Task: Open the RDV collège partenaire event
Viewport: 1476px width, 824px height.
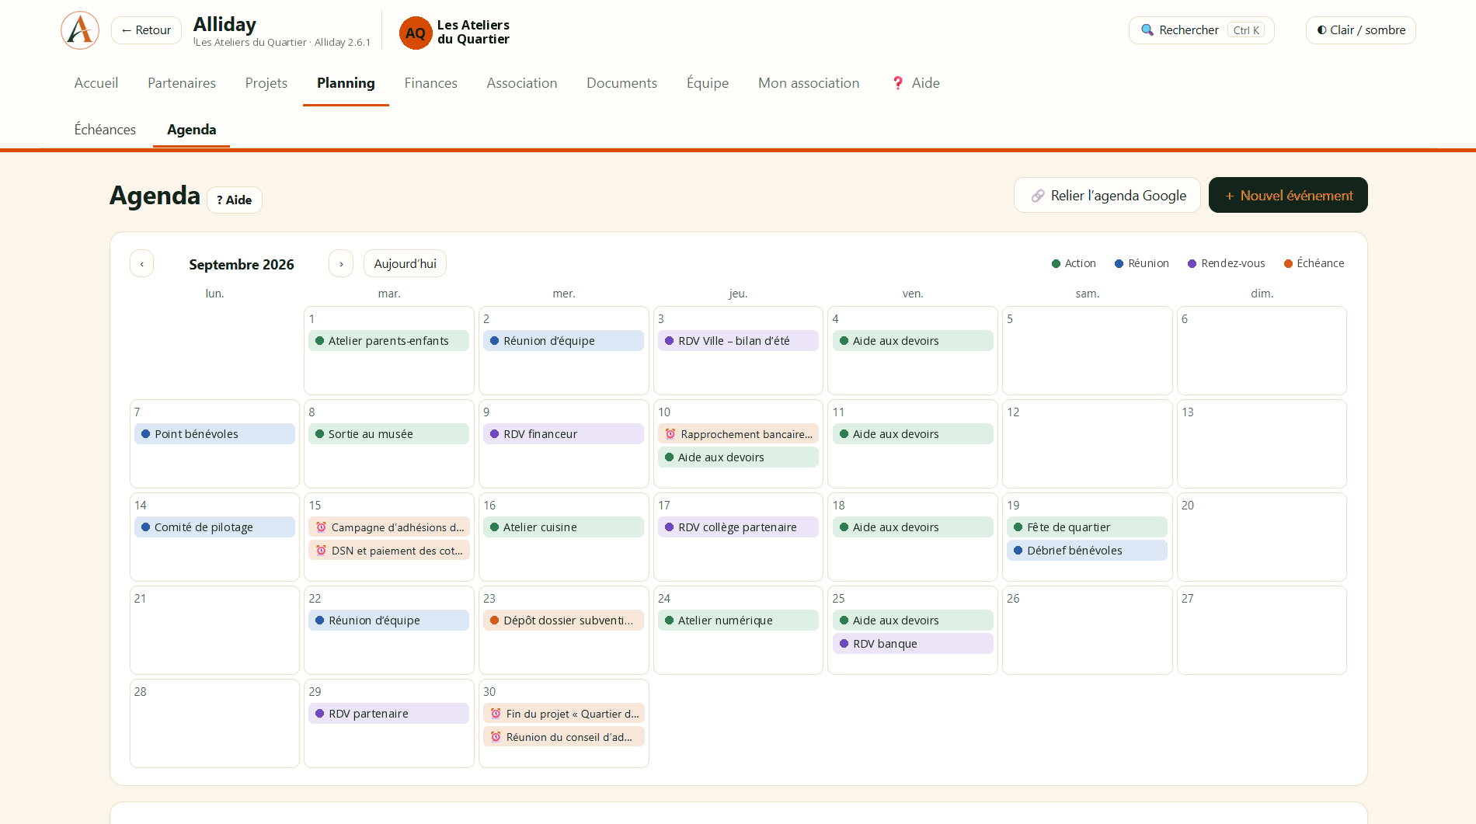Action: 738,527
